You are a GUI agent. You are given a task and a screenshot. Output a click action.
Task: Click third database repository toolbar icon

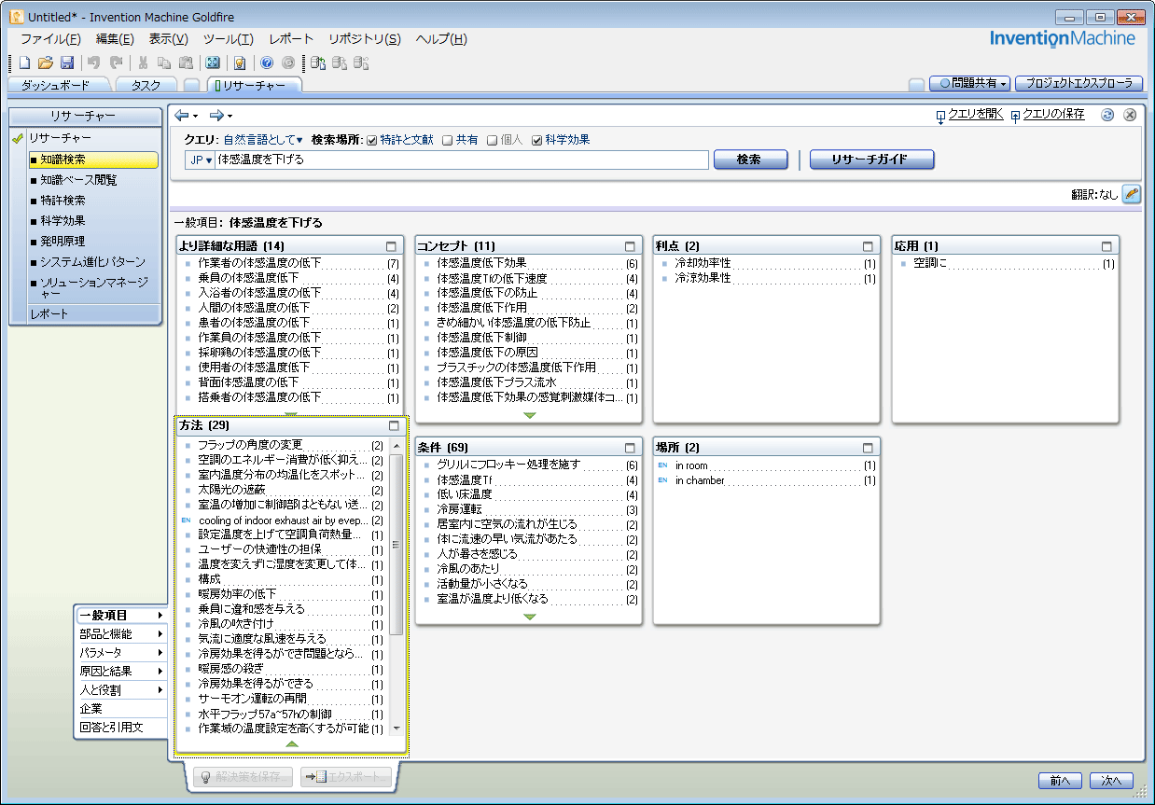(x=361, y=62)
